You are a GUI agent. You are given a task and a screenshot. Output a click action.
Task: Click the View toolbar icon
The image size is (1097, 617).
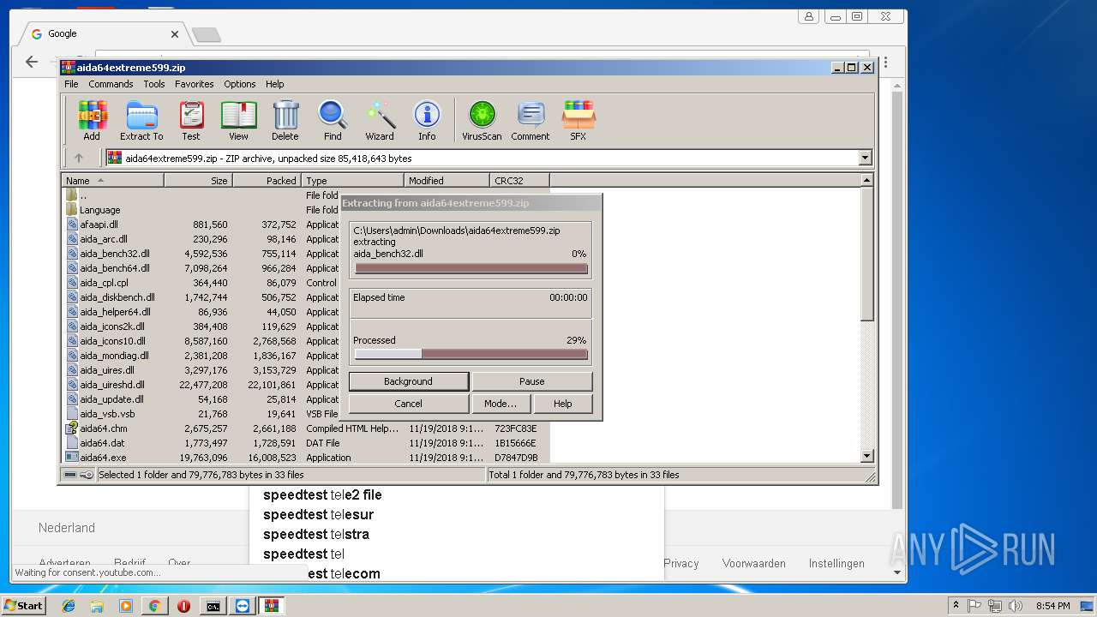click(238, 121)
